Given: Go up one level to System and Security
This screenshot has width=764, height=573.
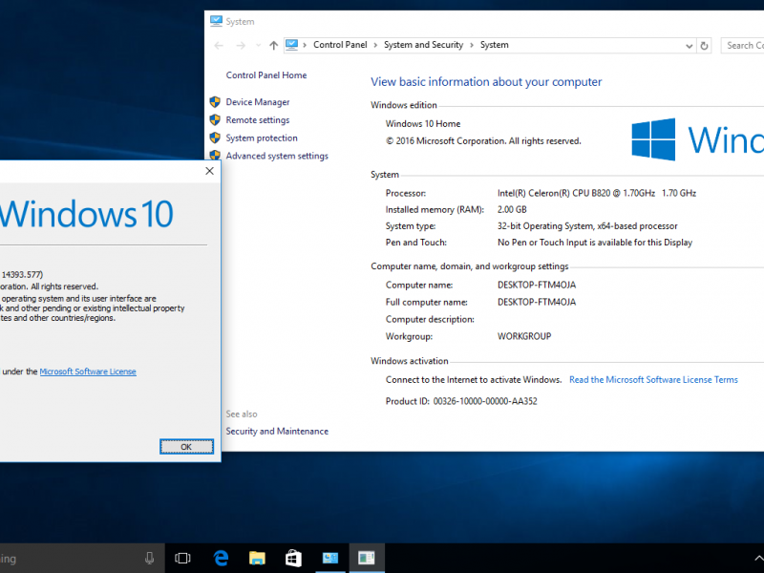Looking at the screenshot, I should 273,45.
